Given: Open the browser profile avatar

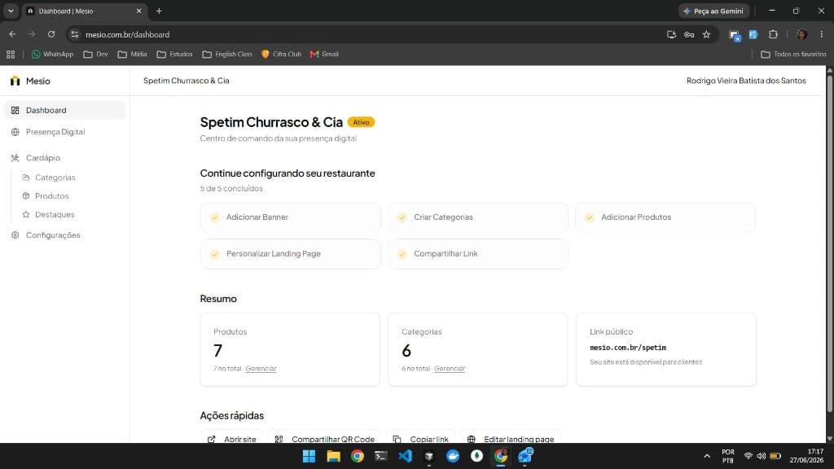Looking at the screenshot, I should pos(802,34).
